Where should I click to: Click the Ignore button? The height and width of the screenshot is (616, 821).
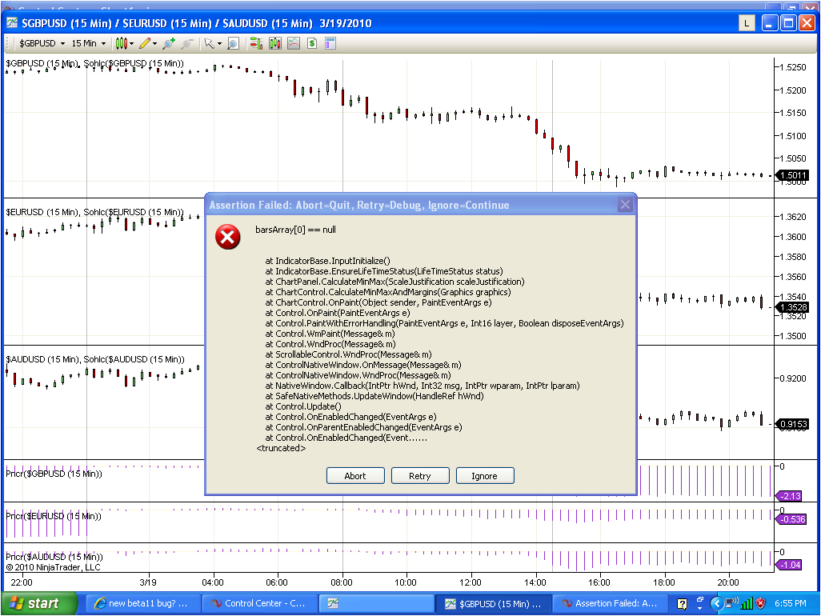[484, 476]
